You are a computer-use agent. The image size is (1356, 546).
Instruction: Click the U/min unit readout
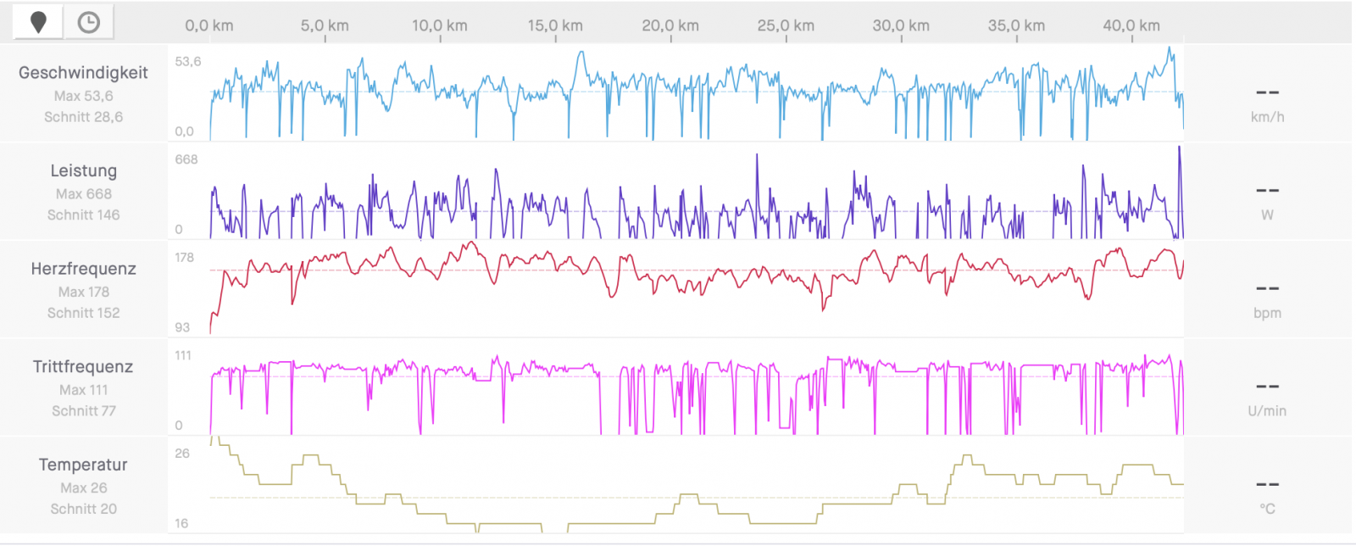pyautogui.click(x=1267, y=411)
